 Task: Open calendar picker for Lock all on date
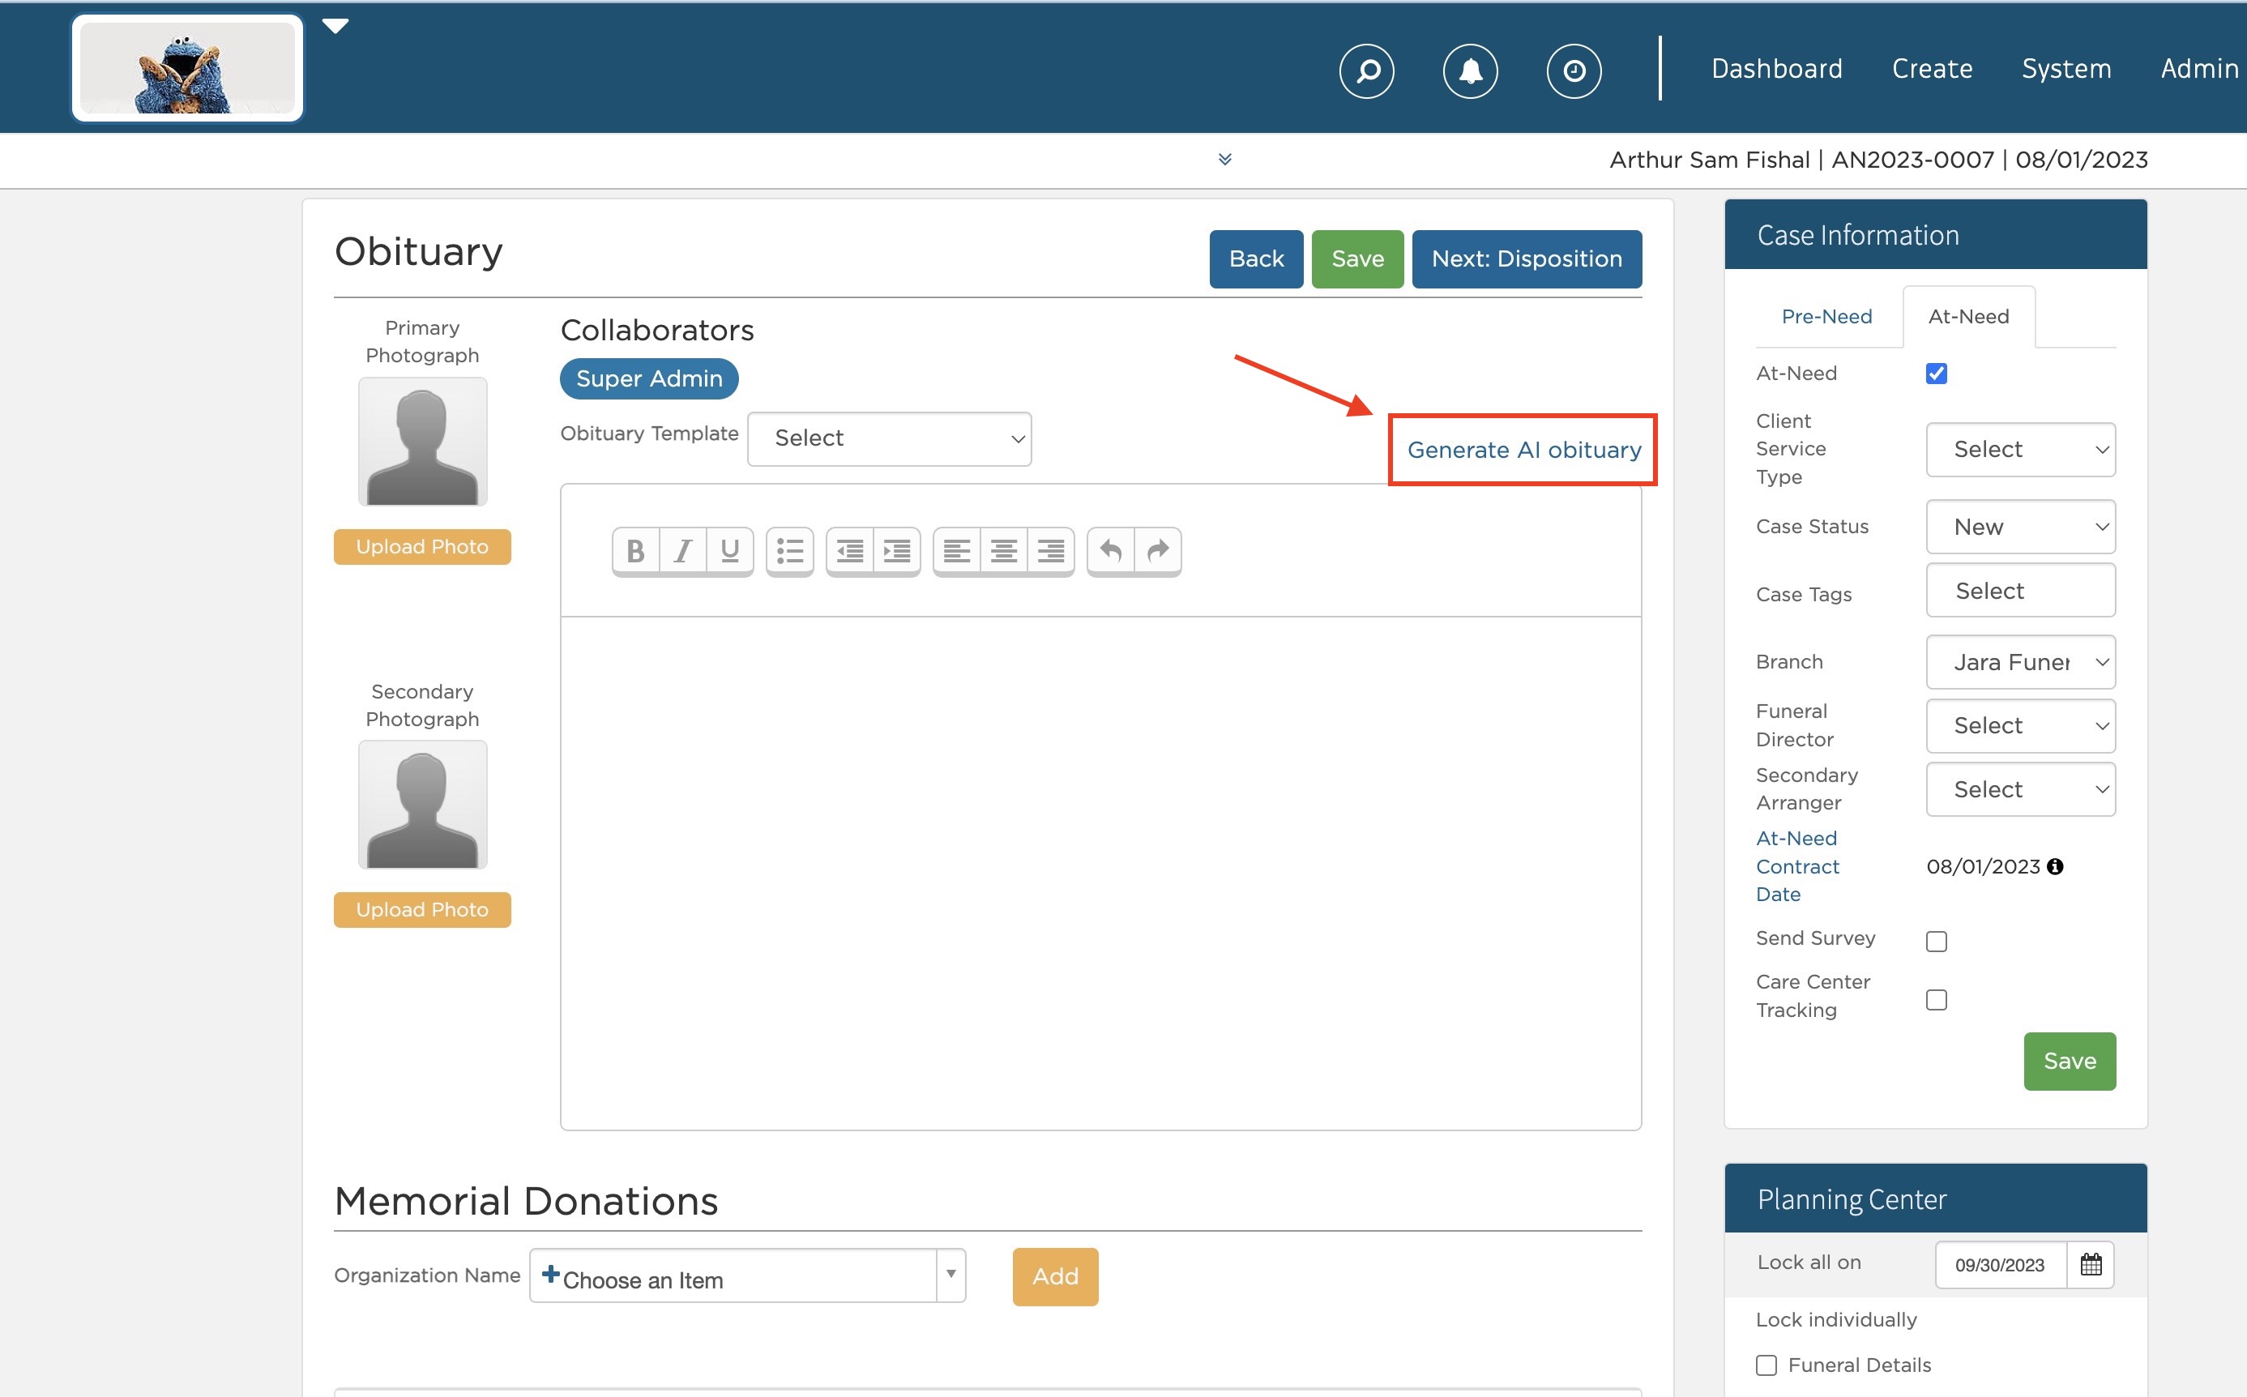click(2090, 1264)
